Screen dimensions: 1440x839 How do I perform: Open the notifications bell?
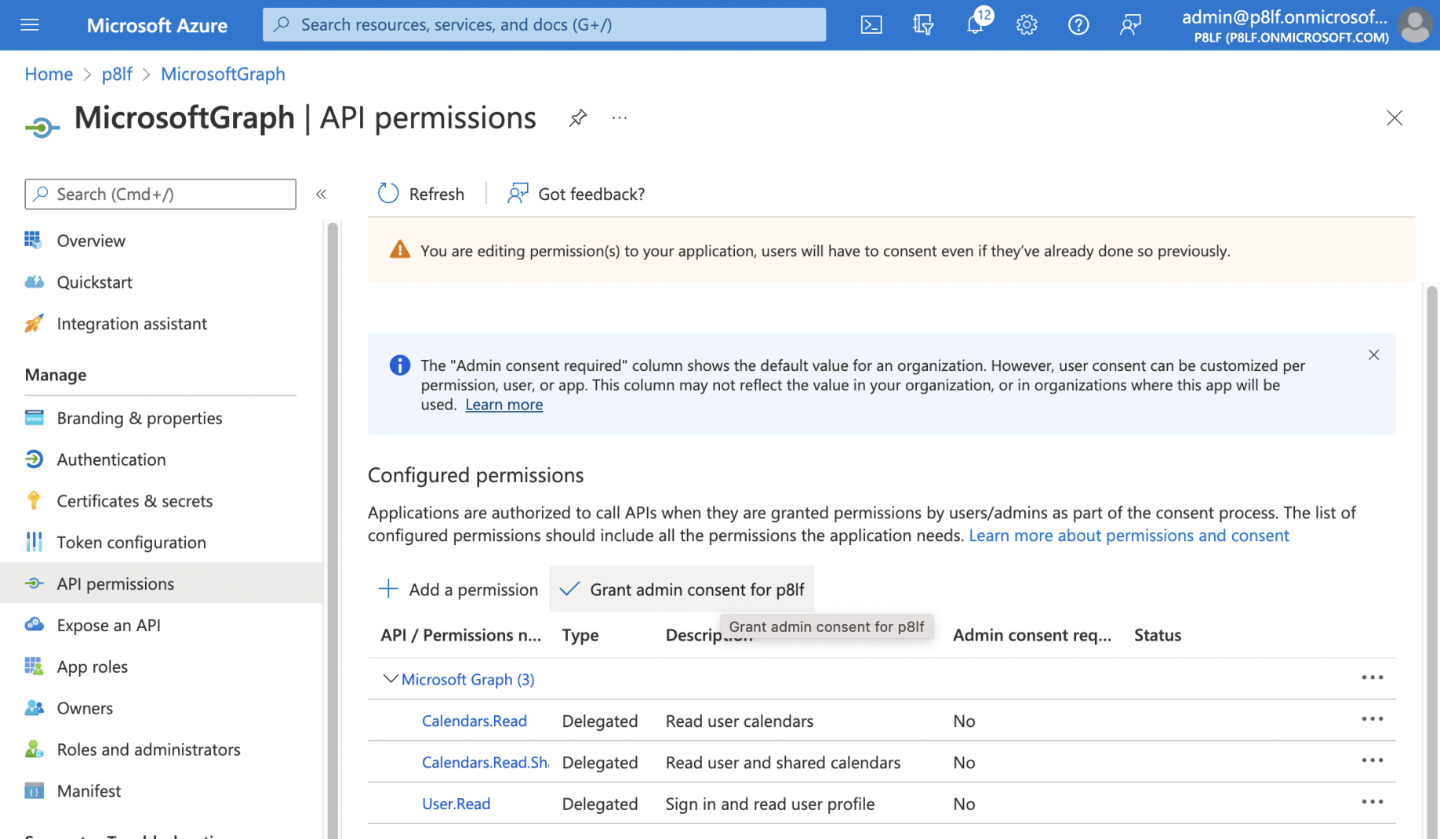point(975,25)
